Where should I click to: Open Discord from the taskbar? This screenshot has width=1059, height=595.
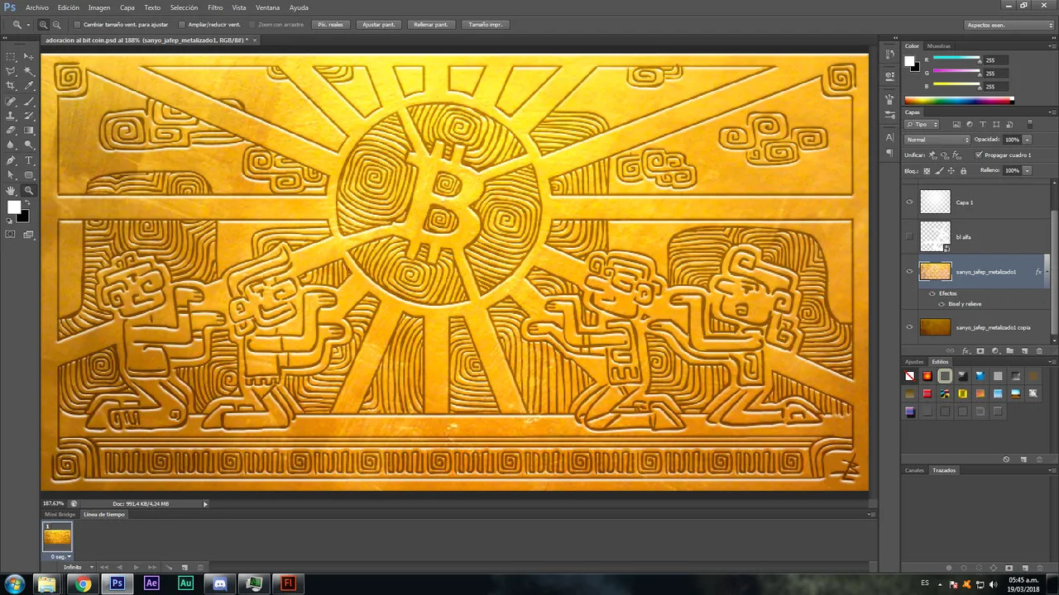coord(220,583)
